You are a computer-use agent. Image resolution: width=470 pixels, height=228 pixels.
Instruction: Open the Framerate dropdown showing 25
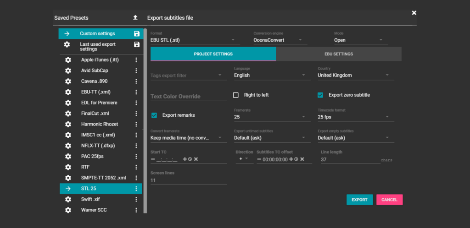click(272, 117)
